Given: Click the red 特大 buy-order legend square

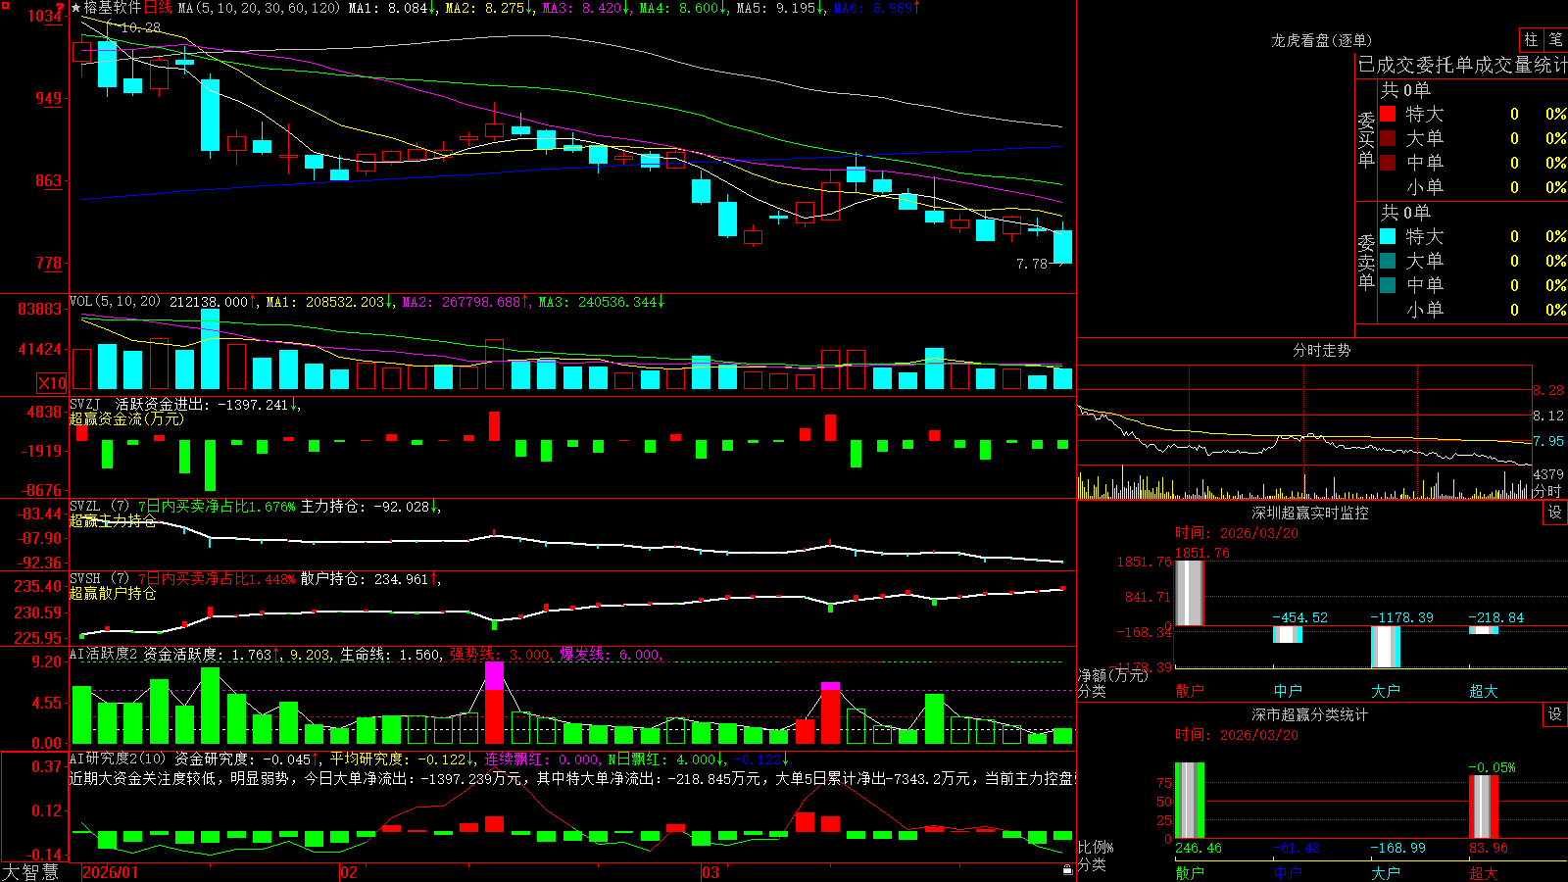Looking at the screenshot, I should (1388, 114).
